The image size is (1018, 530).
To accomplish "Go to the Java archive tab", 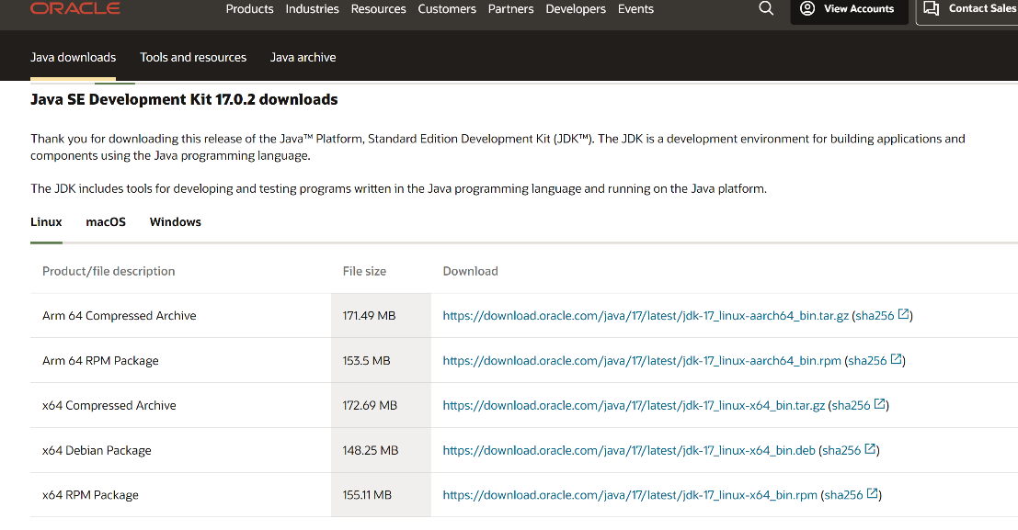I will [303, 57].
